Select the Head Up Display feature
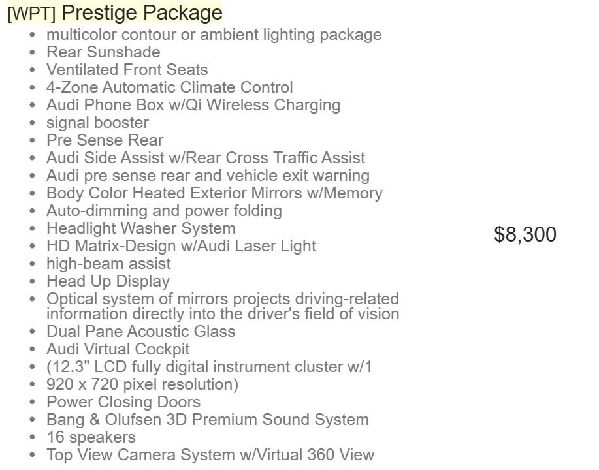The width and height of the screenshot is (599, 470). [x=108, y=281]
